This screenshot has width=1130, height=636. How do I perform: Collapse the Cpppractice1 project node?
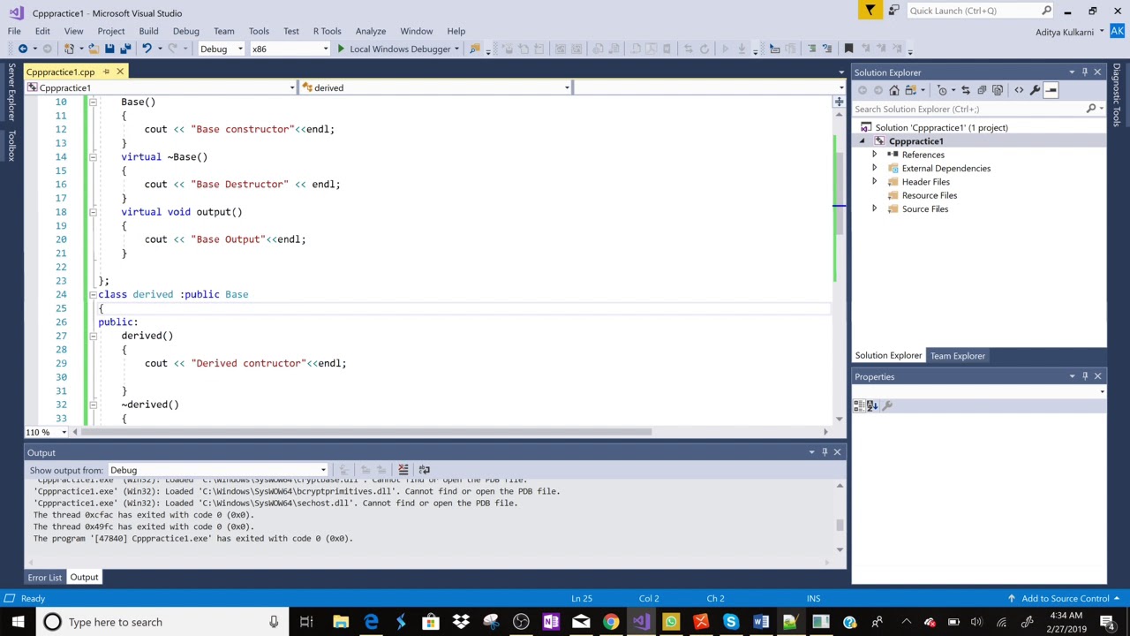pyautogui.click(x=863, y=141)
